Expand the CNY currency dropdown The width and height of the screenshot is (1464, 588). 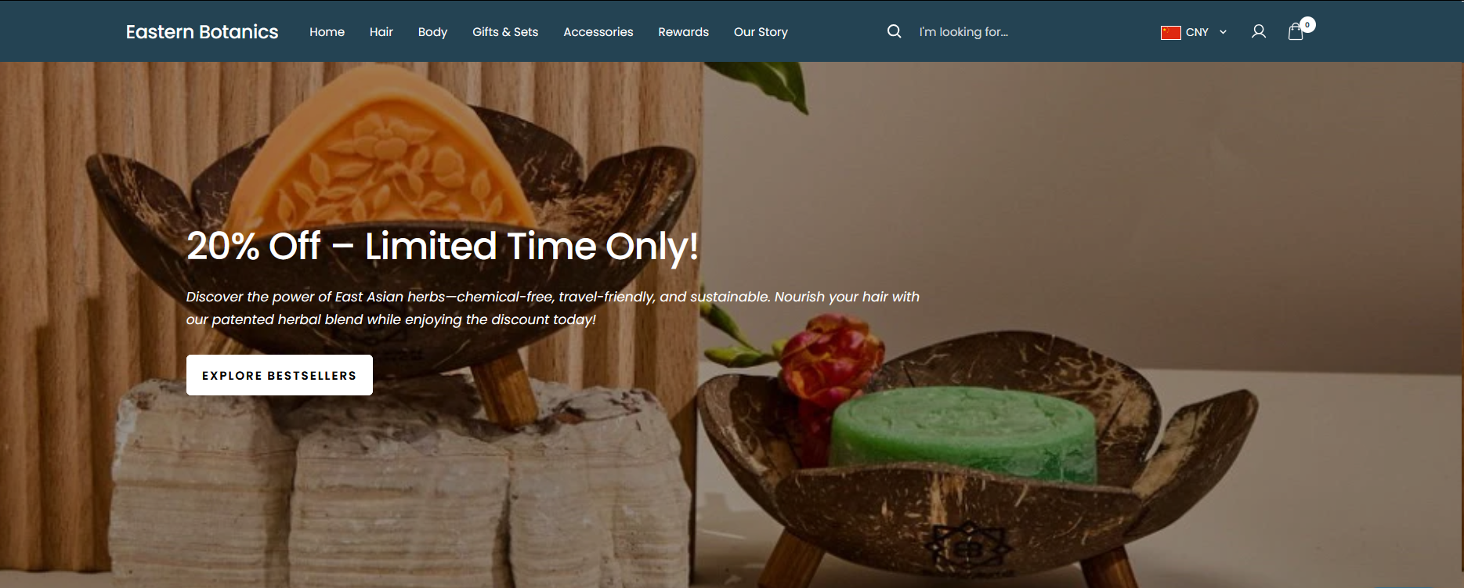(x=1194, y=32)
